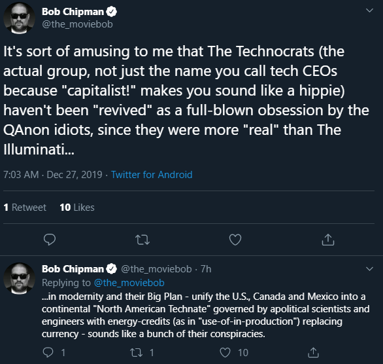This screenshot has height=364, width=383.
Task: Like the main tweet with the heart icon
Action: [x=235, y=240]
